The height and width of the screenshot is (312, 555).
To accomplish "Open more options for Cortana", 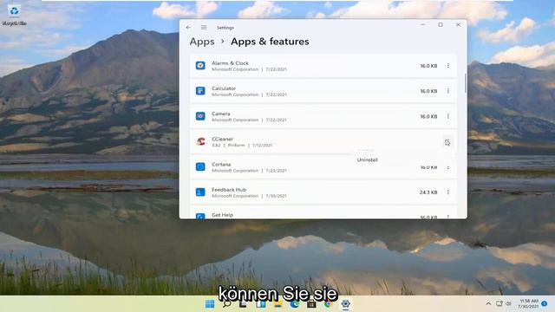I will click(448, 167).
